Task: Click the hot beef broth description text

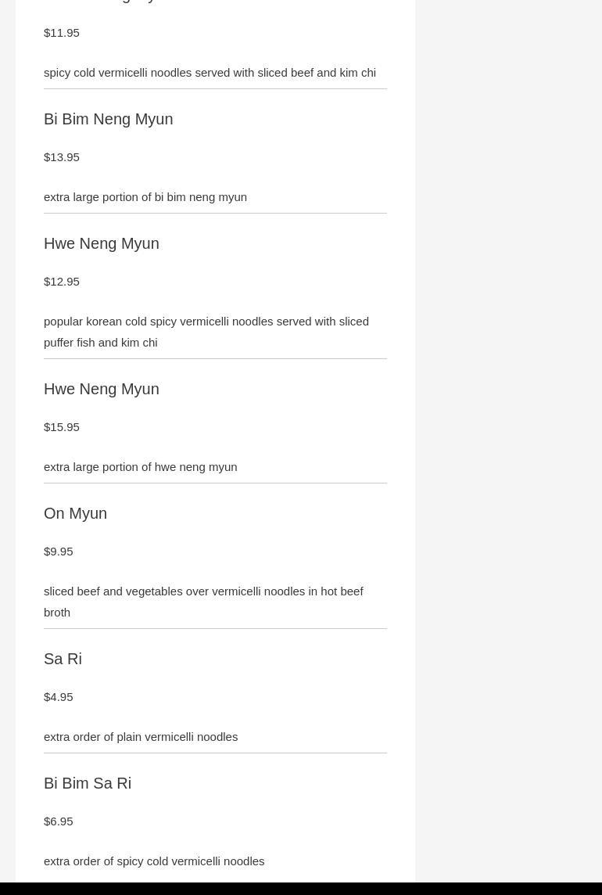Action: tap(203, 602)
